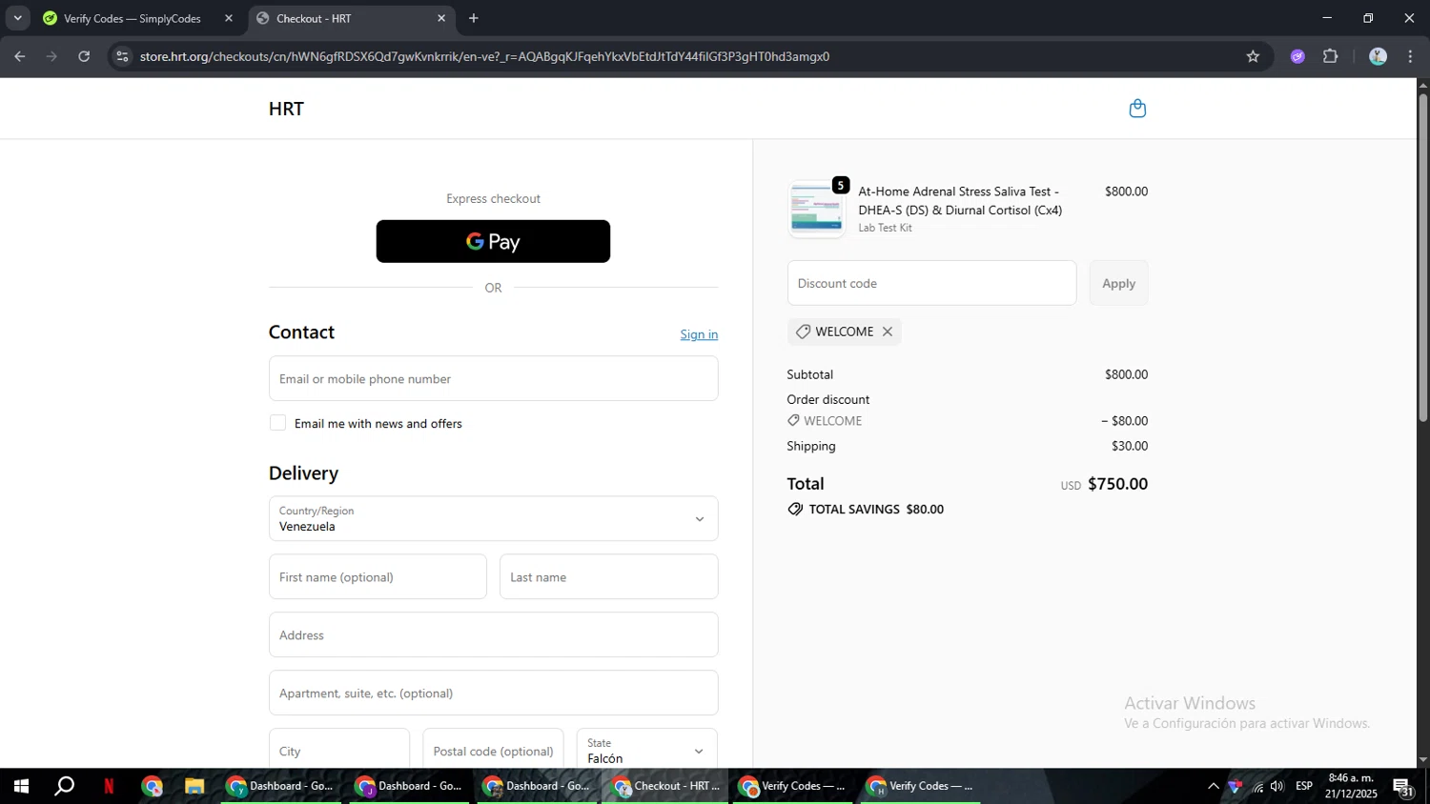Viewport: 1430px width, 804px height.
Task: Click the Postal code (optional) field
Action: point(493,751)
